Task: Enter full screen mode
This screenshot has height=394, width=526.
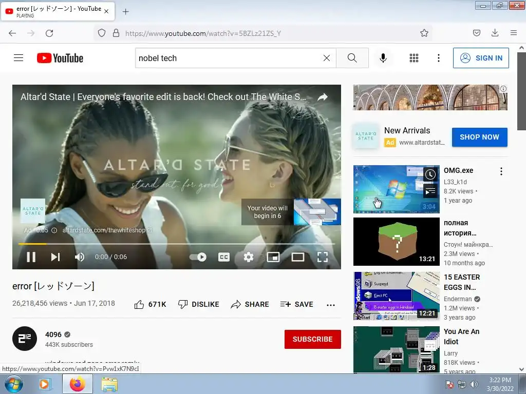Action: click(x=323, y=257)
